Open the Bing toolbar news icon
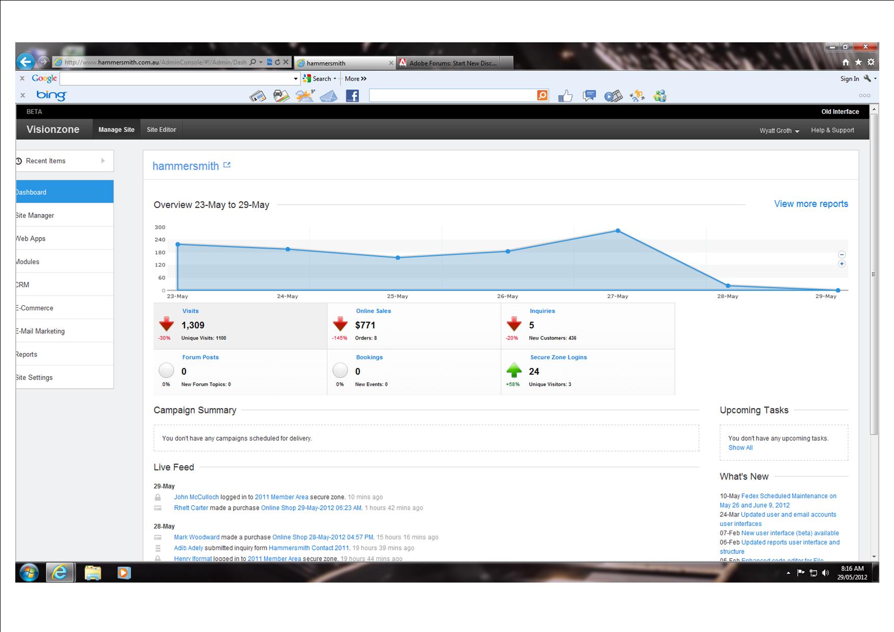The width and height of the screenshot is (894, 632). point(257,96)
